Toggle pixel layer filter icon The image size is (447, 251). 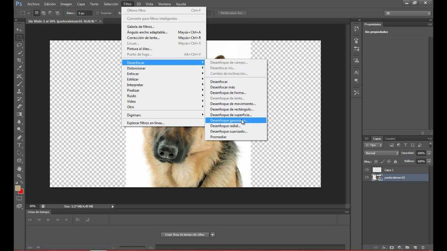click(x=391, y=145)
